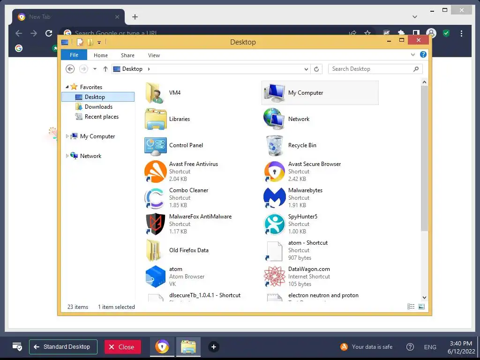Click the green shield icon in browser toolbar
The image size is (480, 360).
pyautogui.click(x=446, y=33)
